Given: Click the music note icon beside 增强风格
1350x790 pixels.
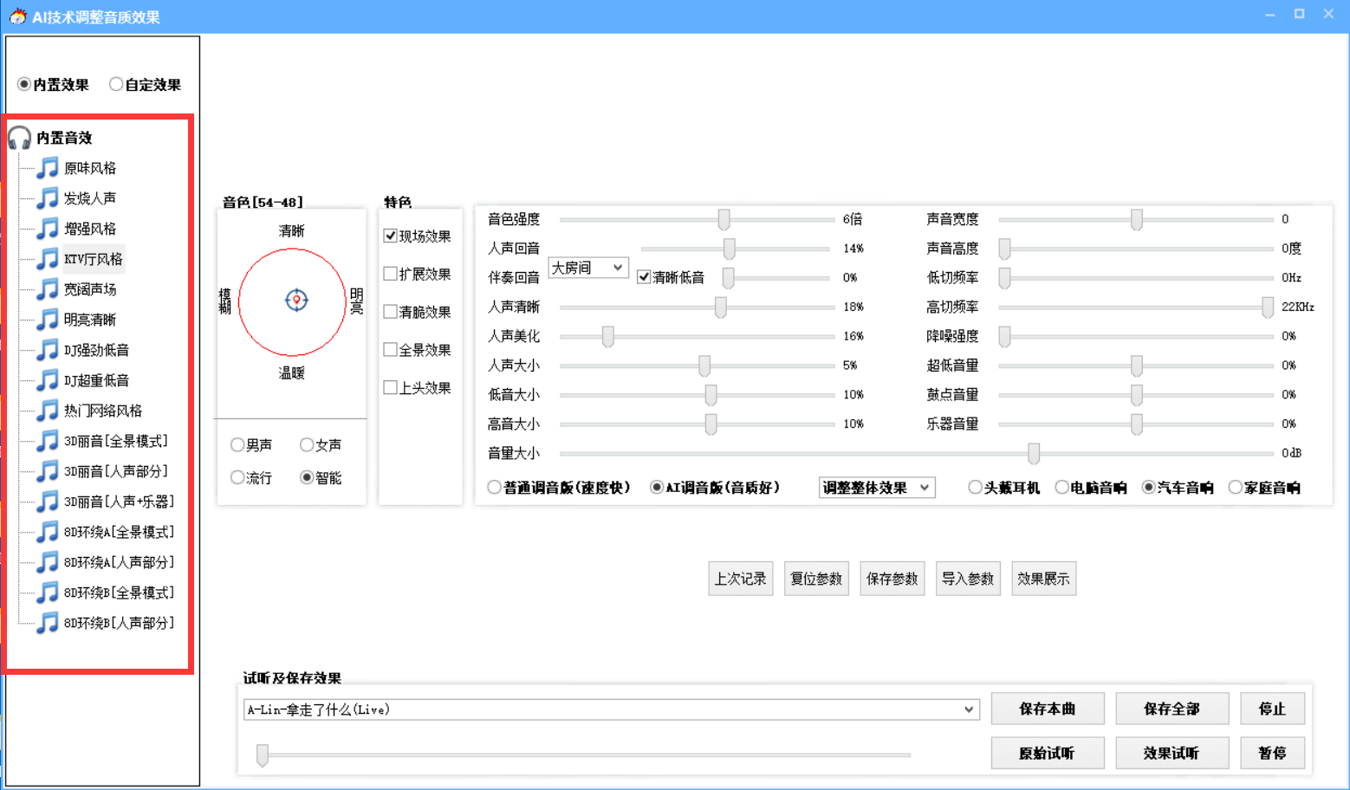Looking at the screenshot, I should click(x=48, y=229).
